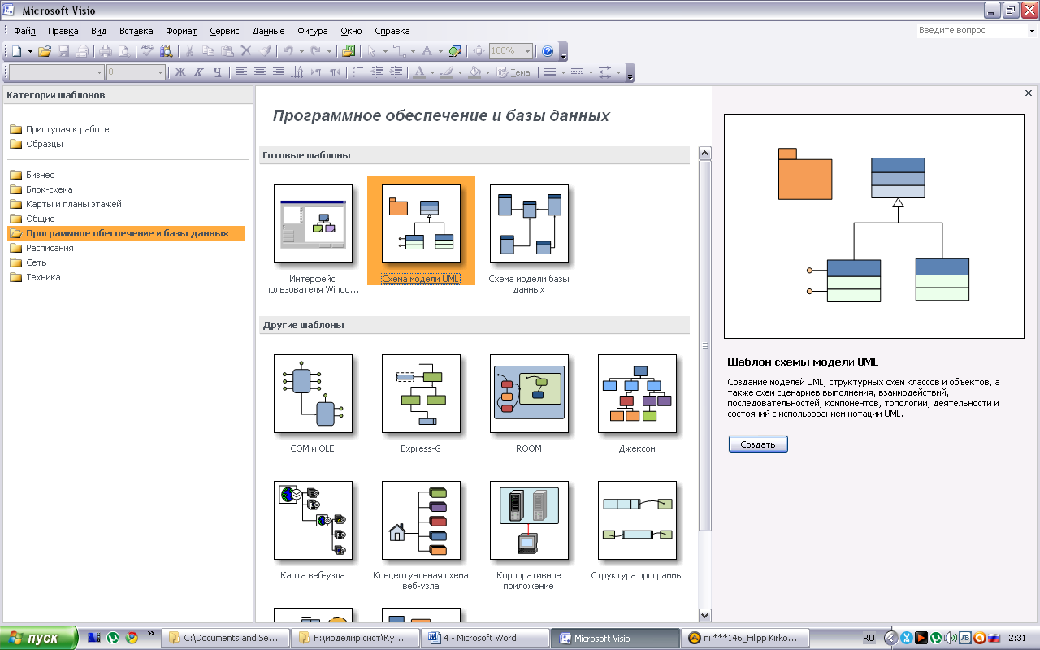Switch to 4 - Microsoft Word taskbar item
The height and width of the screenshot is (650, 1040).
coord(484,638)
